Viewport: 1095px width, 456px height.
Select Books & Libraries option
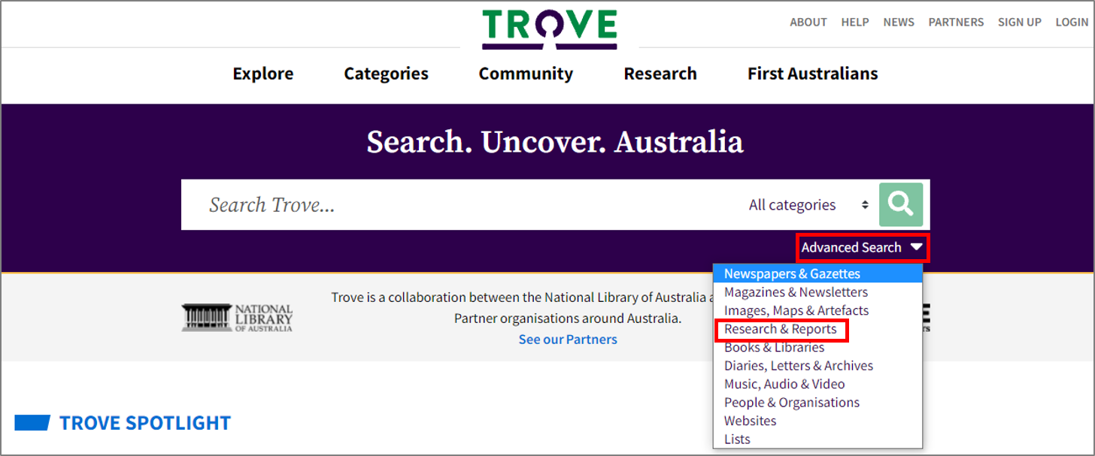[817, 347]
